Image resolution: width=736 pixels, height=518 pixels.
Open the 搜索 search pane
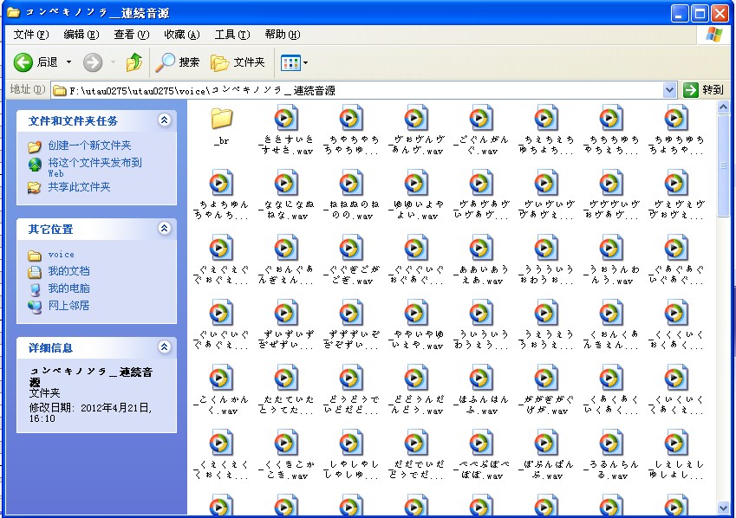(178, 62)
